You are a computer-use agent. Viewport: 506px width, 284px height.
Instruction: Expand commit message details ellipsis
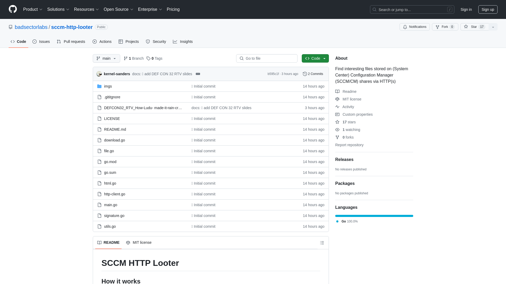pos(198,74)
